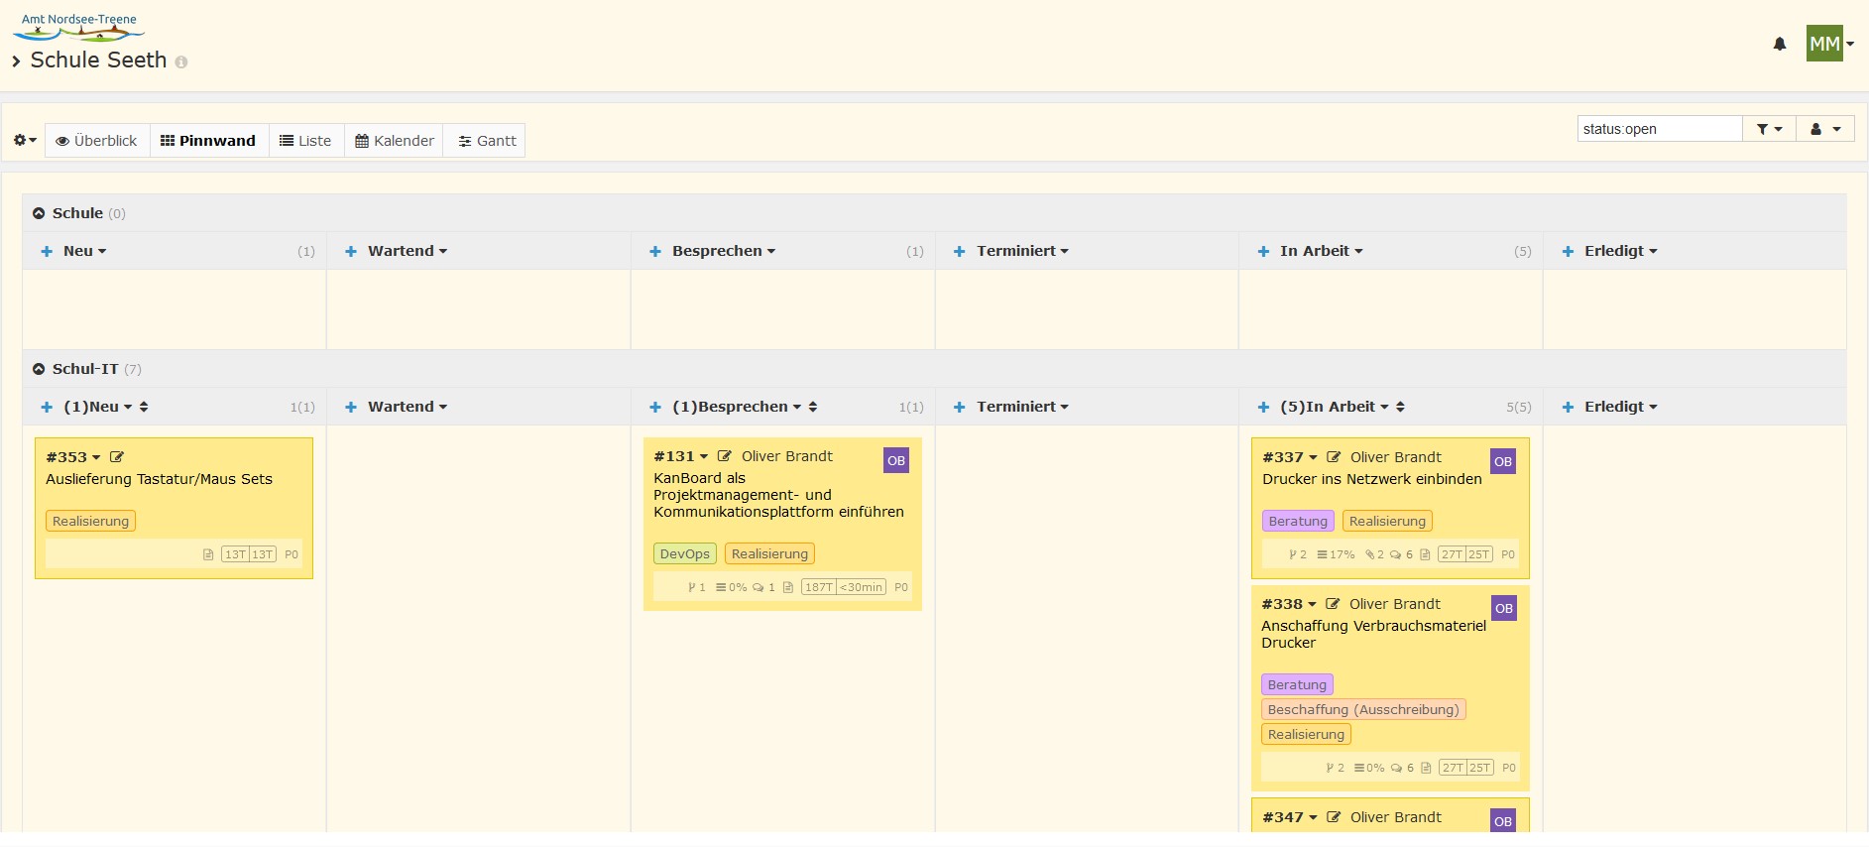Switch to the Kalender view

[395, 141]
